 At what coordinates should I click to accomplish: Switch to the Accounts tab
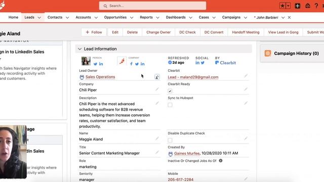83,17
